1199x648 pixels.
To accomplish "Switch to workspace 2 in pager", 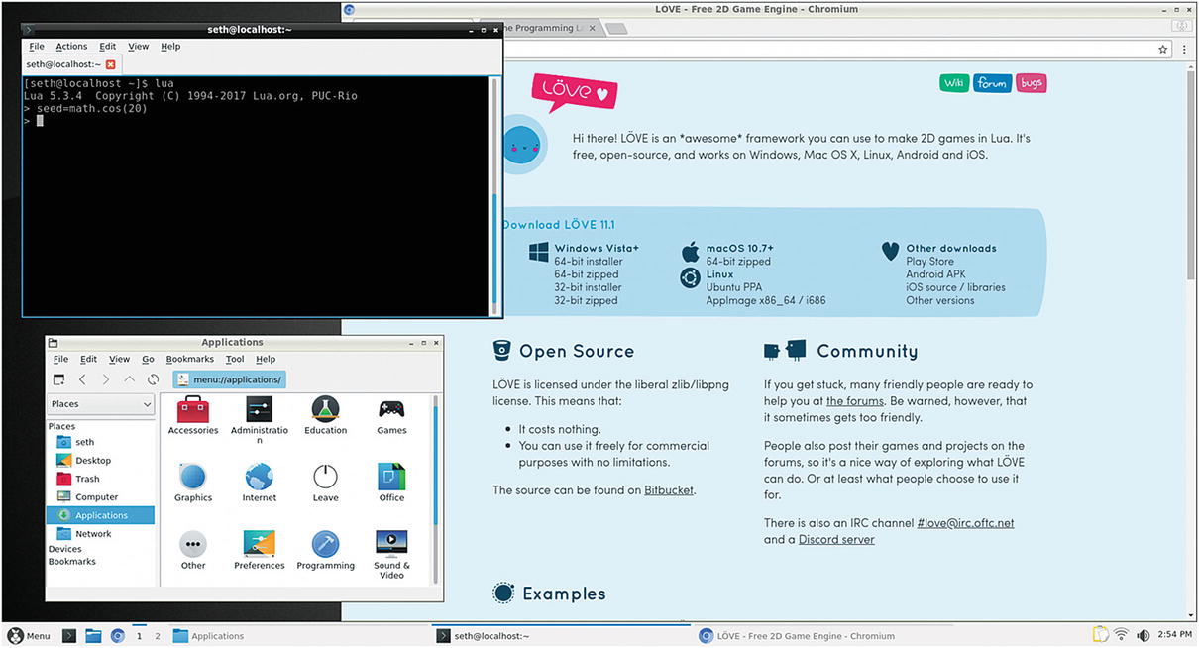I will click(157, 636).
